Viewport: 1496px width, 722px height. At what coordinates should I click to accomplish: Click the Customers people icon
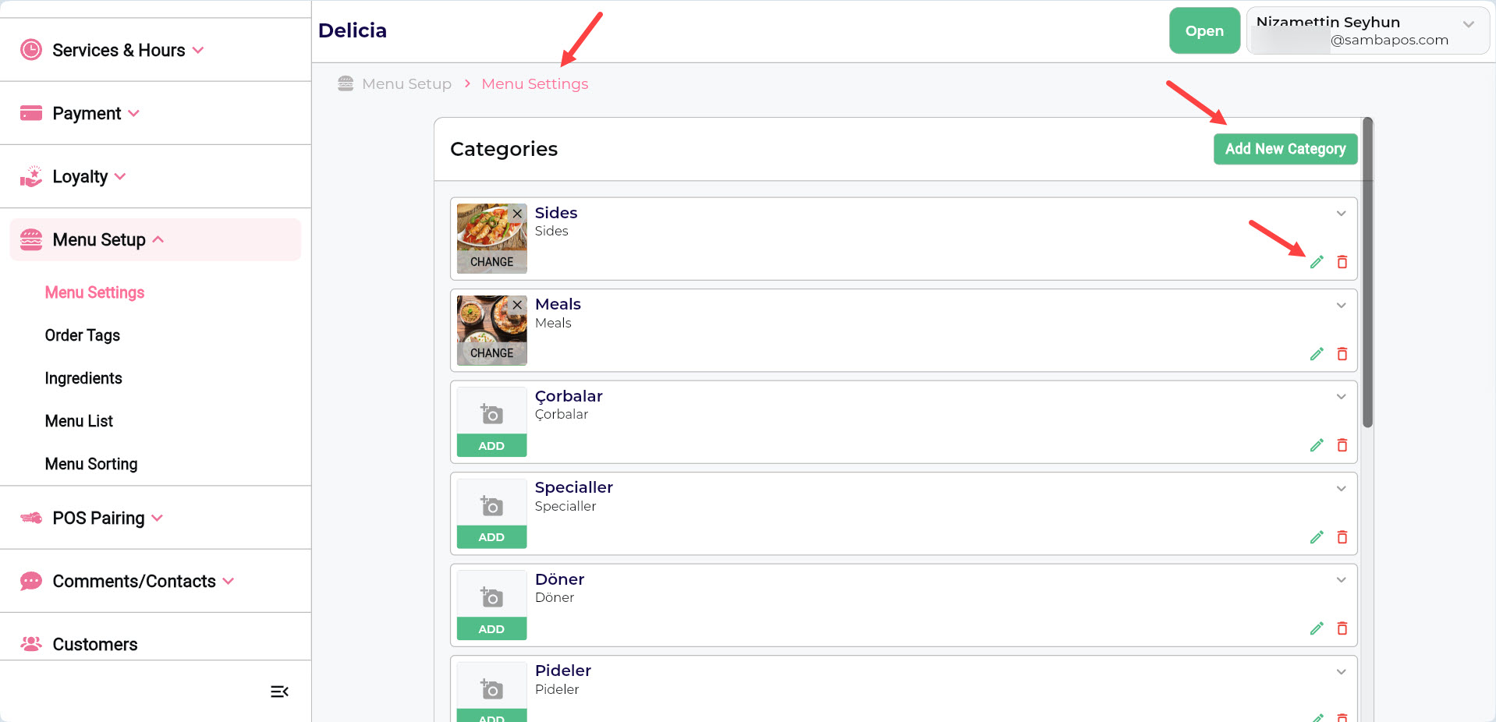pos(30,644)
